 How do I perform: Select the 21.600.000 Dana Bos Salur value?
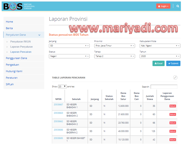[123, 114]
